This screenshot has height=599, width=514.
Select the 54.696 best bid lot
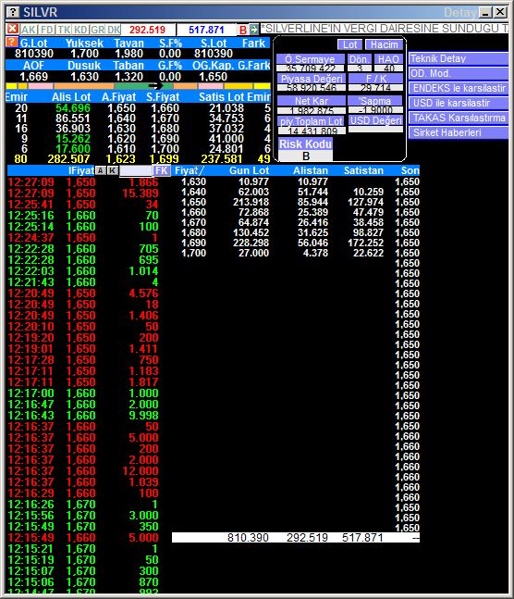coord(73,108)
